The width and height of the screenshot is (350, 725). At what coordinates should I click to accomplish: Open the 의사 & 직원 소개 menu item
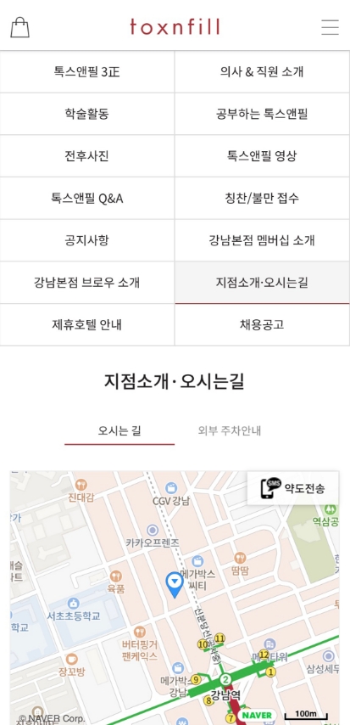point(262,71)
